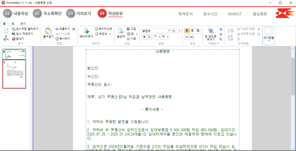
Task: Click the 발신인: line in document
Action: pyautogui.click(x=93, y=68)
